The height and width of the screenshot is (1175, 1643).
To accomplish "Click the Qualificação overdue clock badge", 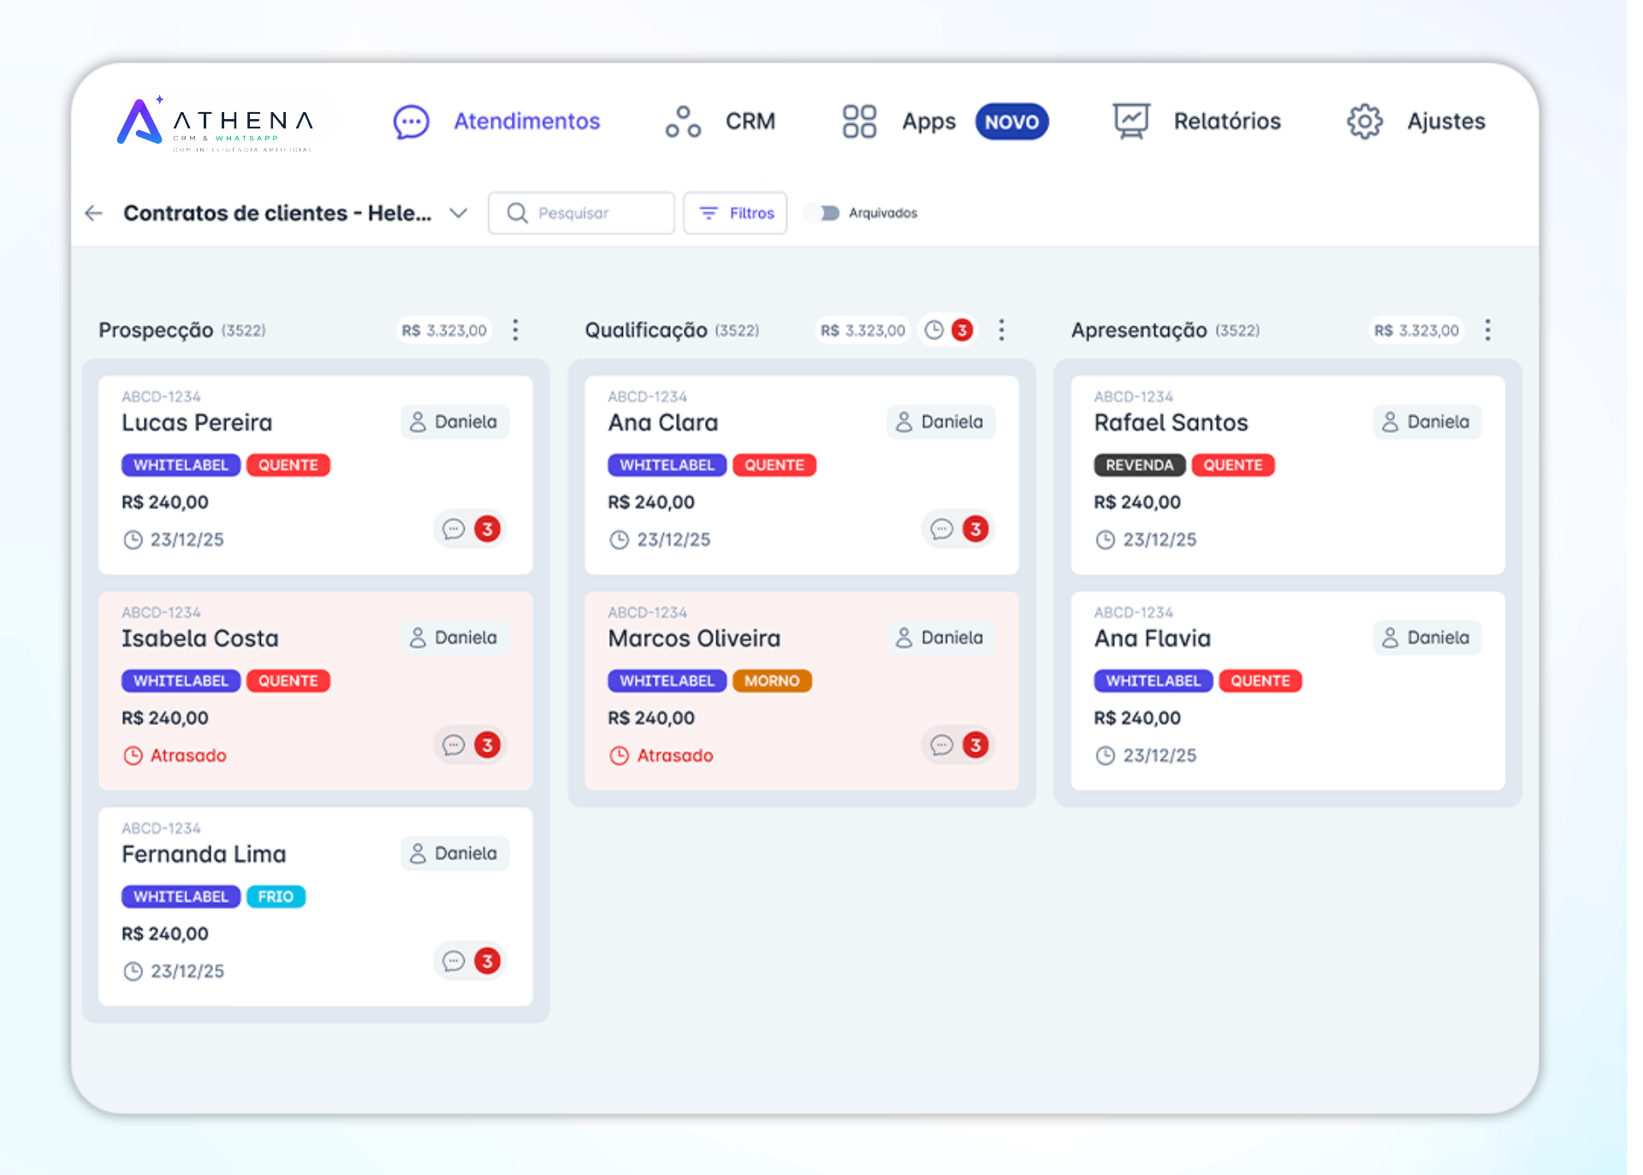I will click(x=948, y=330).
